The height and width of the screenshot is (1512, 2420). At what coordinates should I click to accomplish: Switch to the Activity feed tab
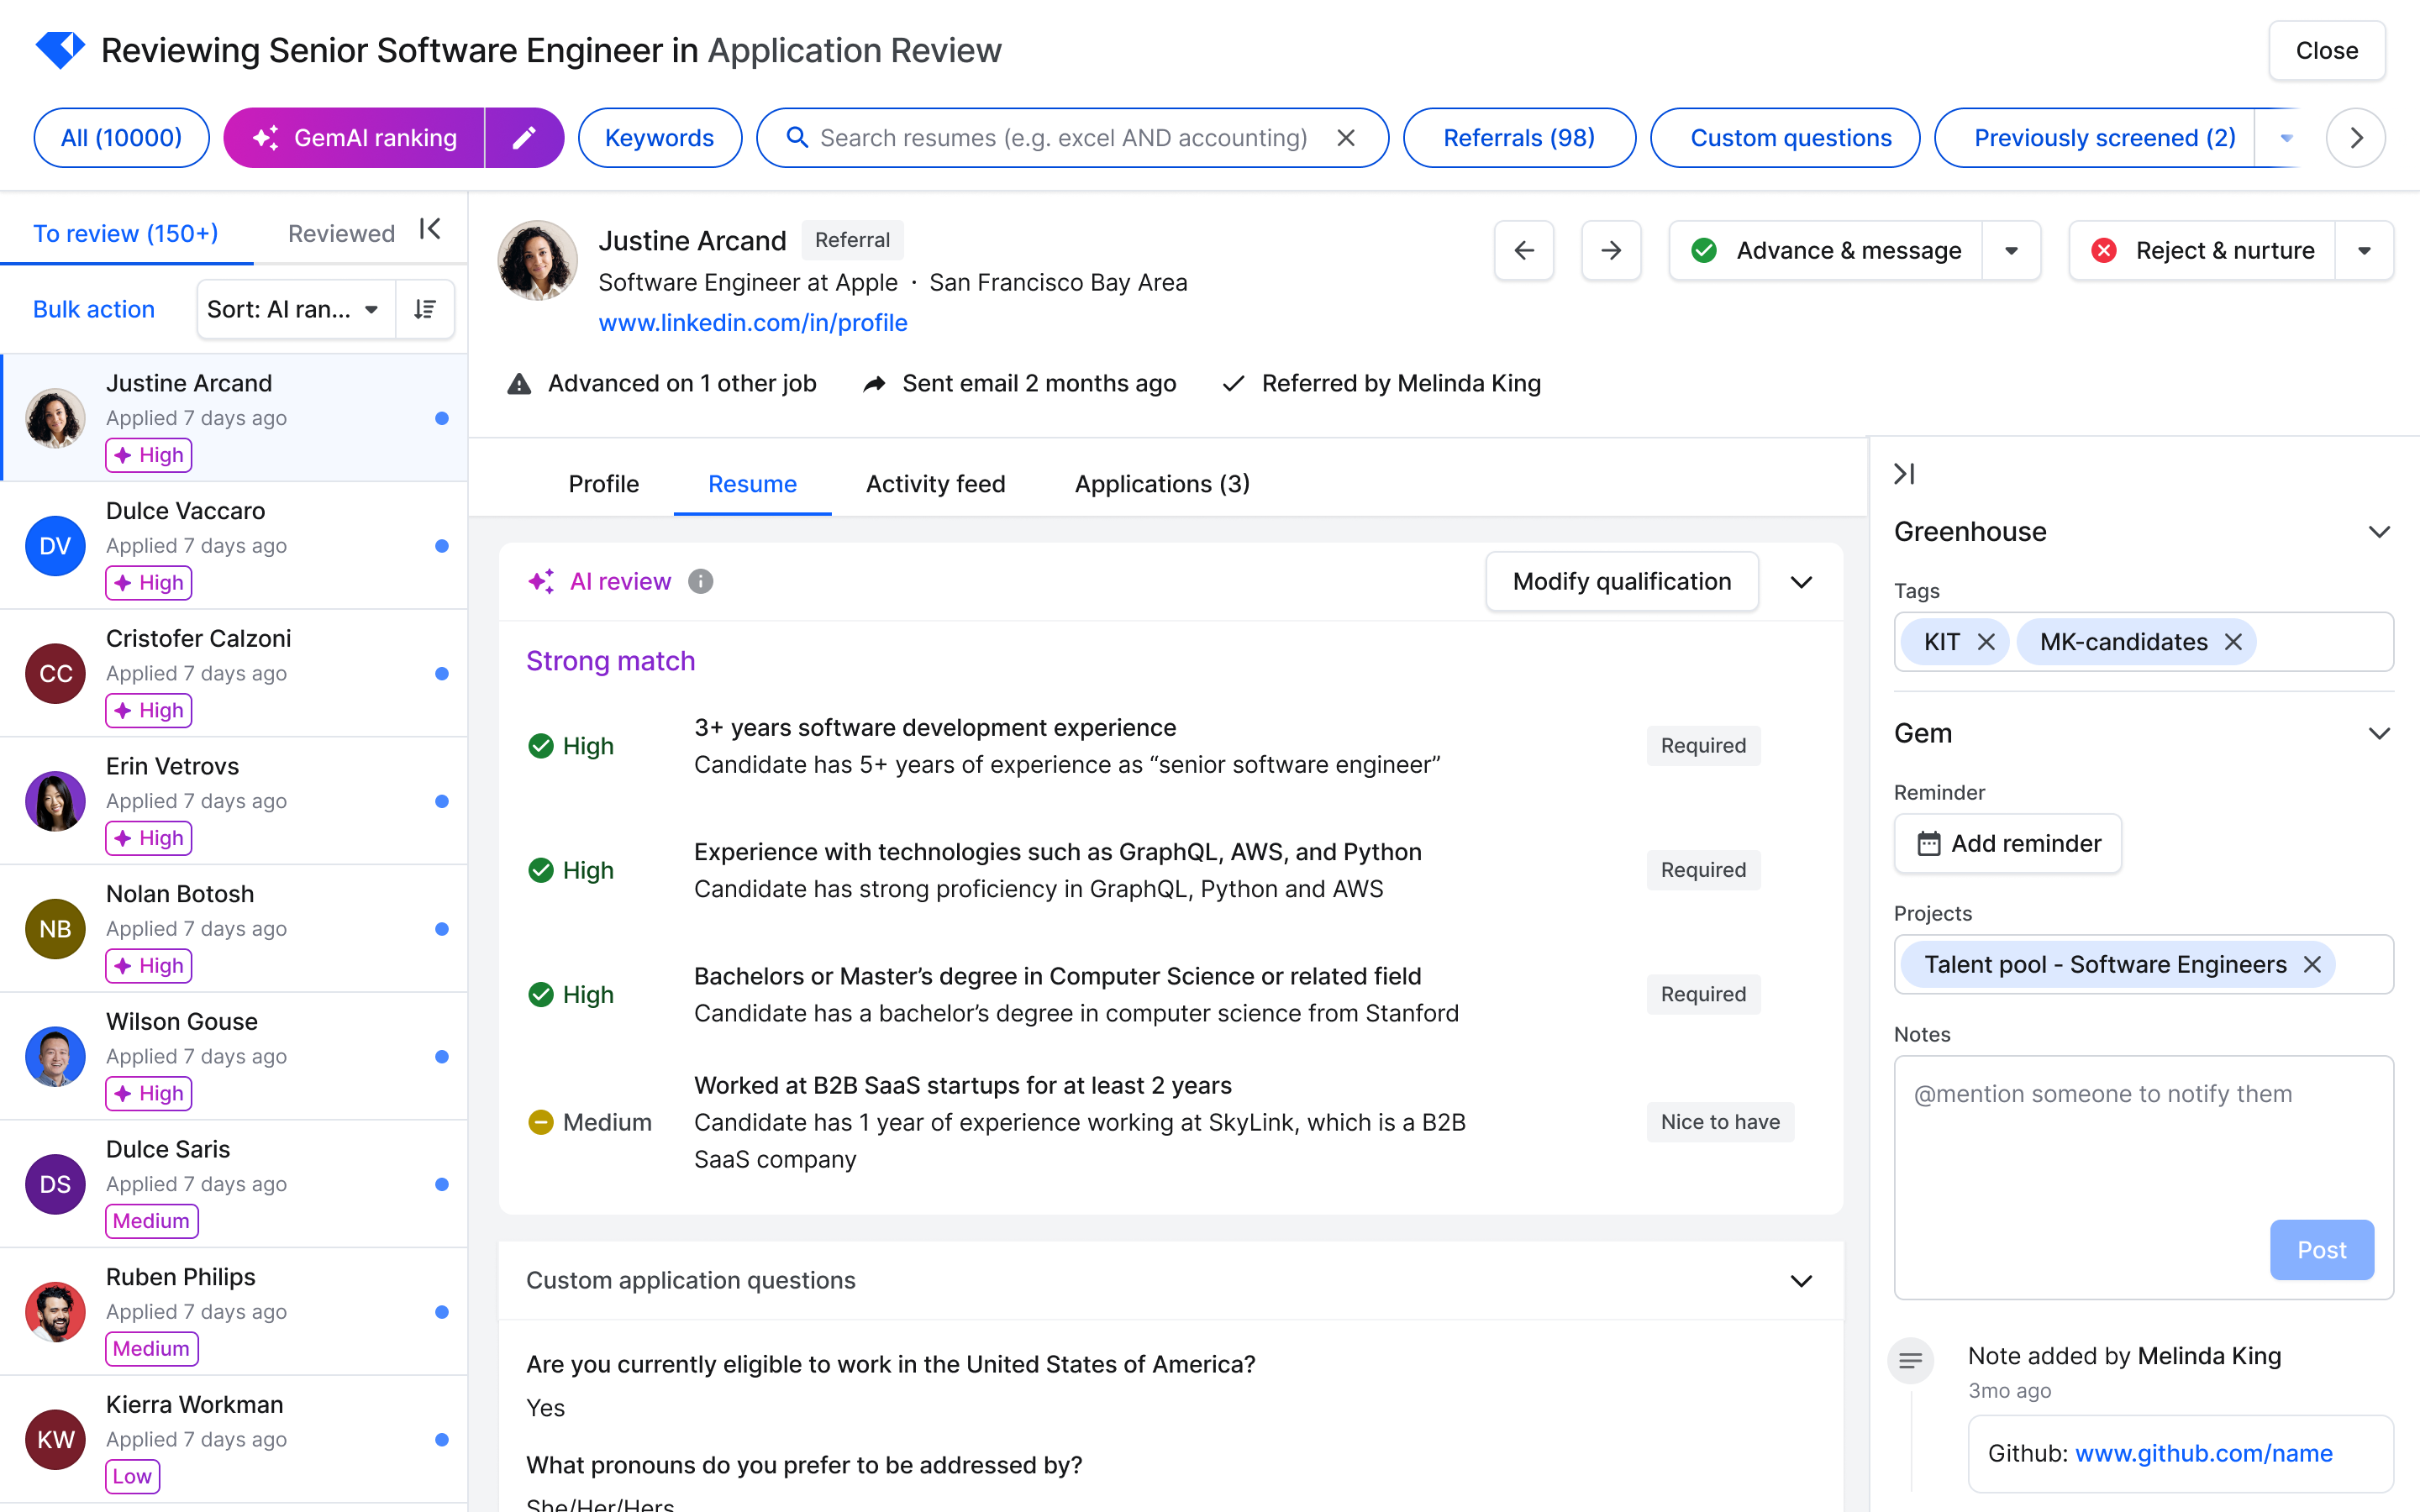click(935, 484)
